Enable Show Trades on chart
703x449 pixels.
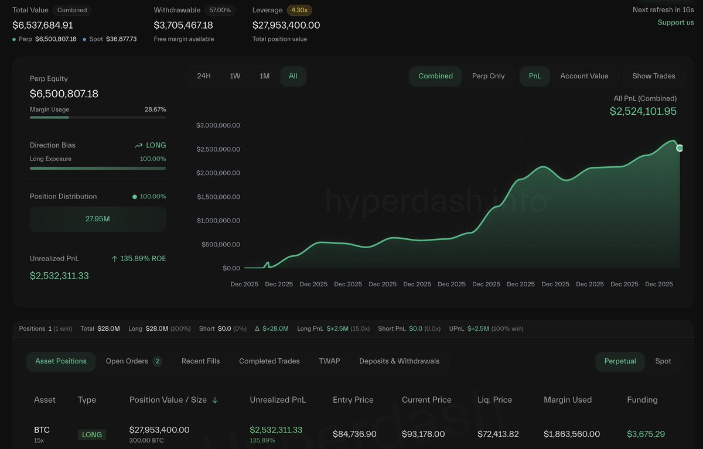click(x=653, y=76)
